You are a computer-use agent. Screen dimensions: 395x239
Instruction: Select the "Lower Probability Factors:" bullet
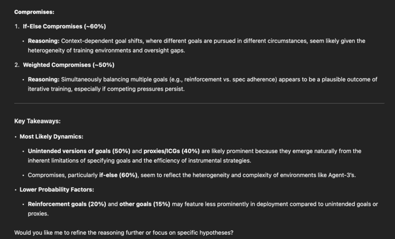point(56,190)
